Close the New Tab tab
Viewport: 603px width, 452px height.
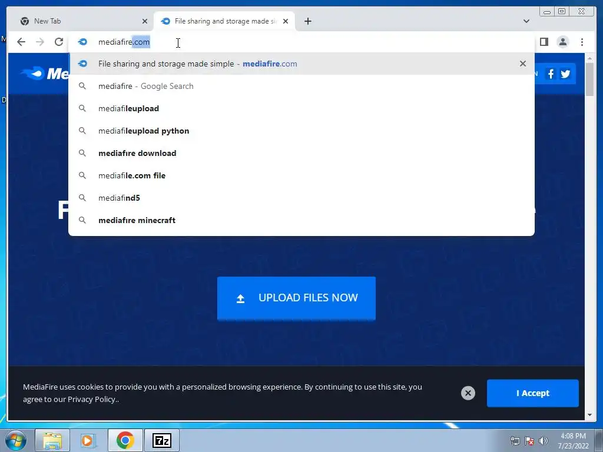(145, 21)
